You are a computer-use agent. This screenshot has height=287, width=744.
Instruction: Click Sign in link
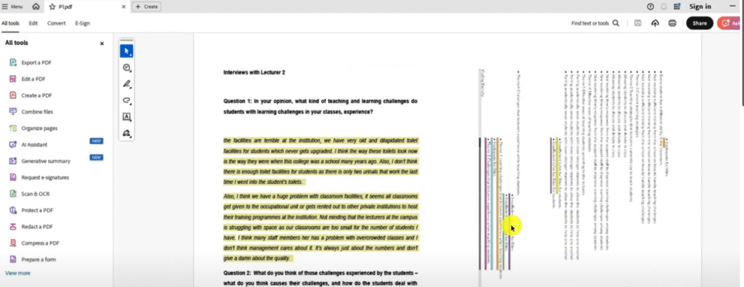[700, 7]
